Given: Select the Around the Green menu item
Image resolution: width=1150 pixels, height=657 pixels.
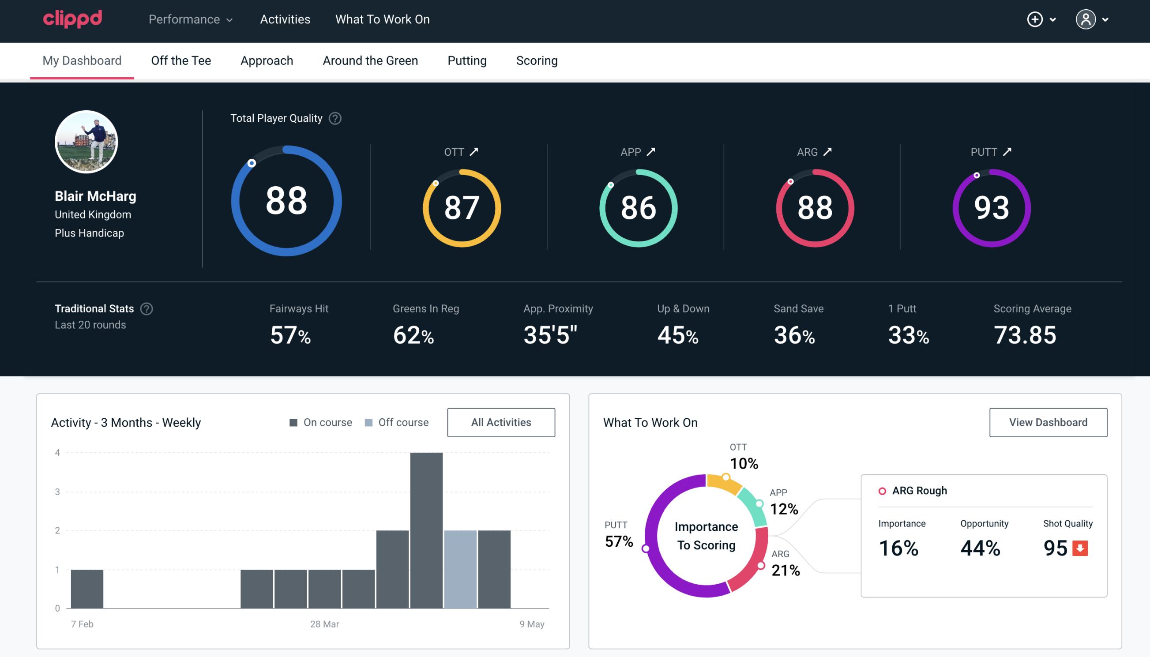Looking at the screenshot, I should click(370, 60).
